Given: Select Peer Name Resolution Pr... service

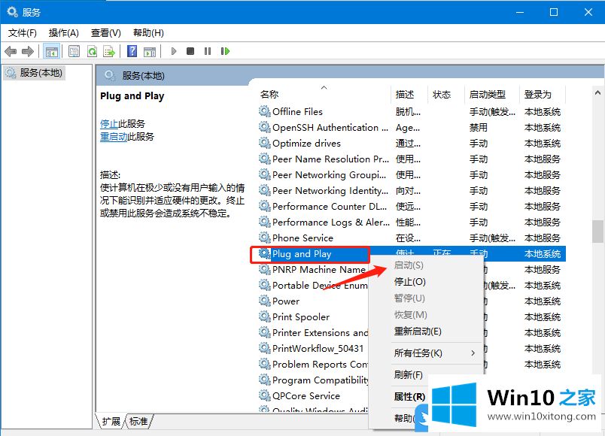Looking at the screenshot, I should tap(412, 159).
